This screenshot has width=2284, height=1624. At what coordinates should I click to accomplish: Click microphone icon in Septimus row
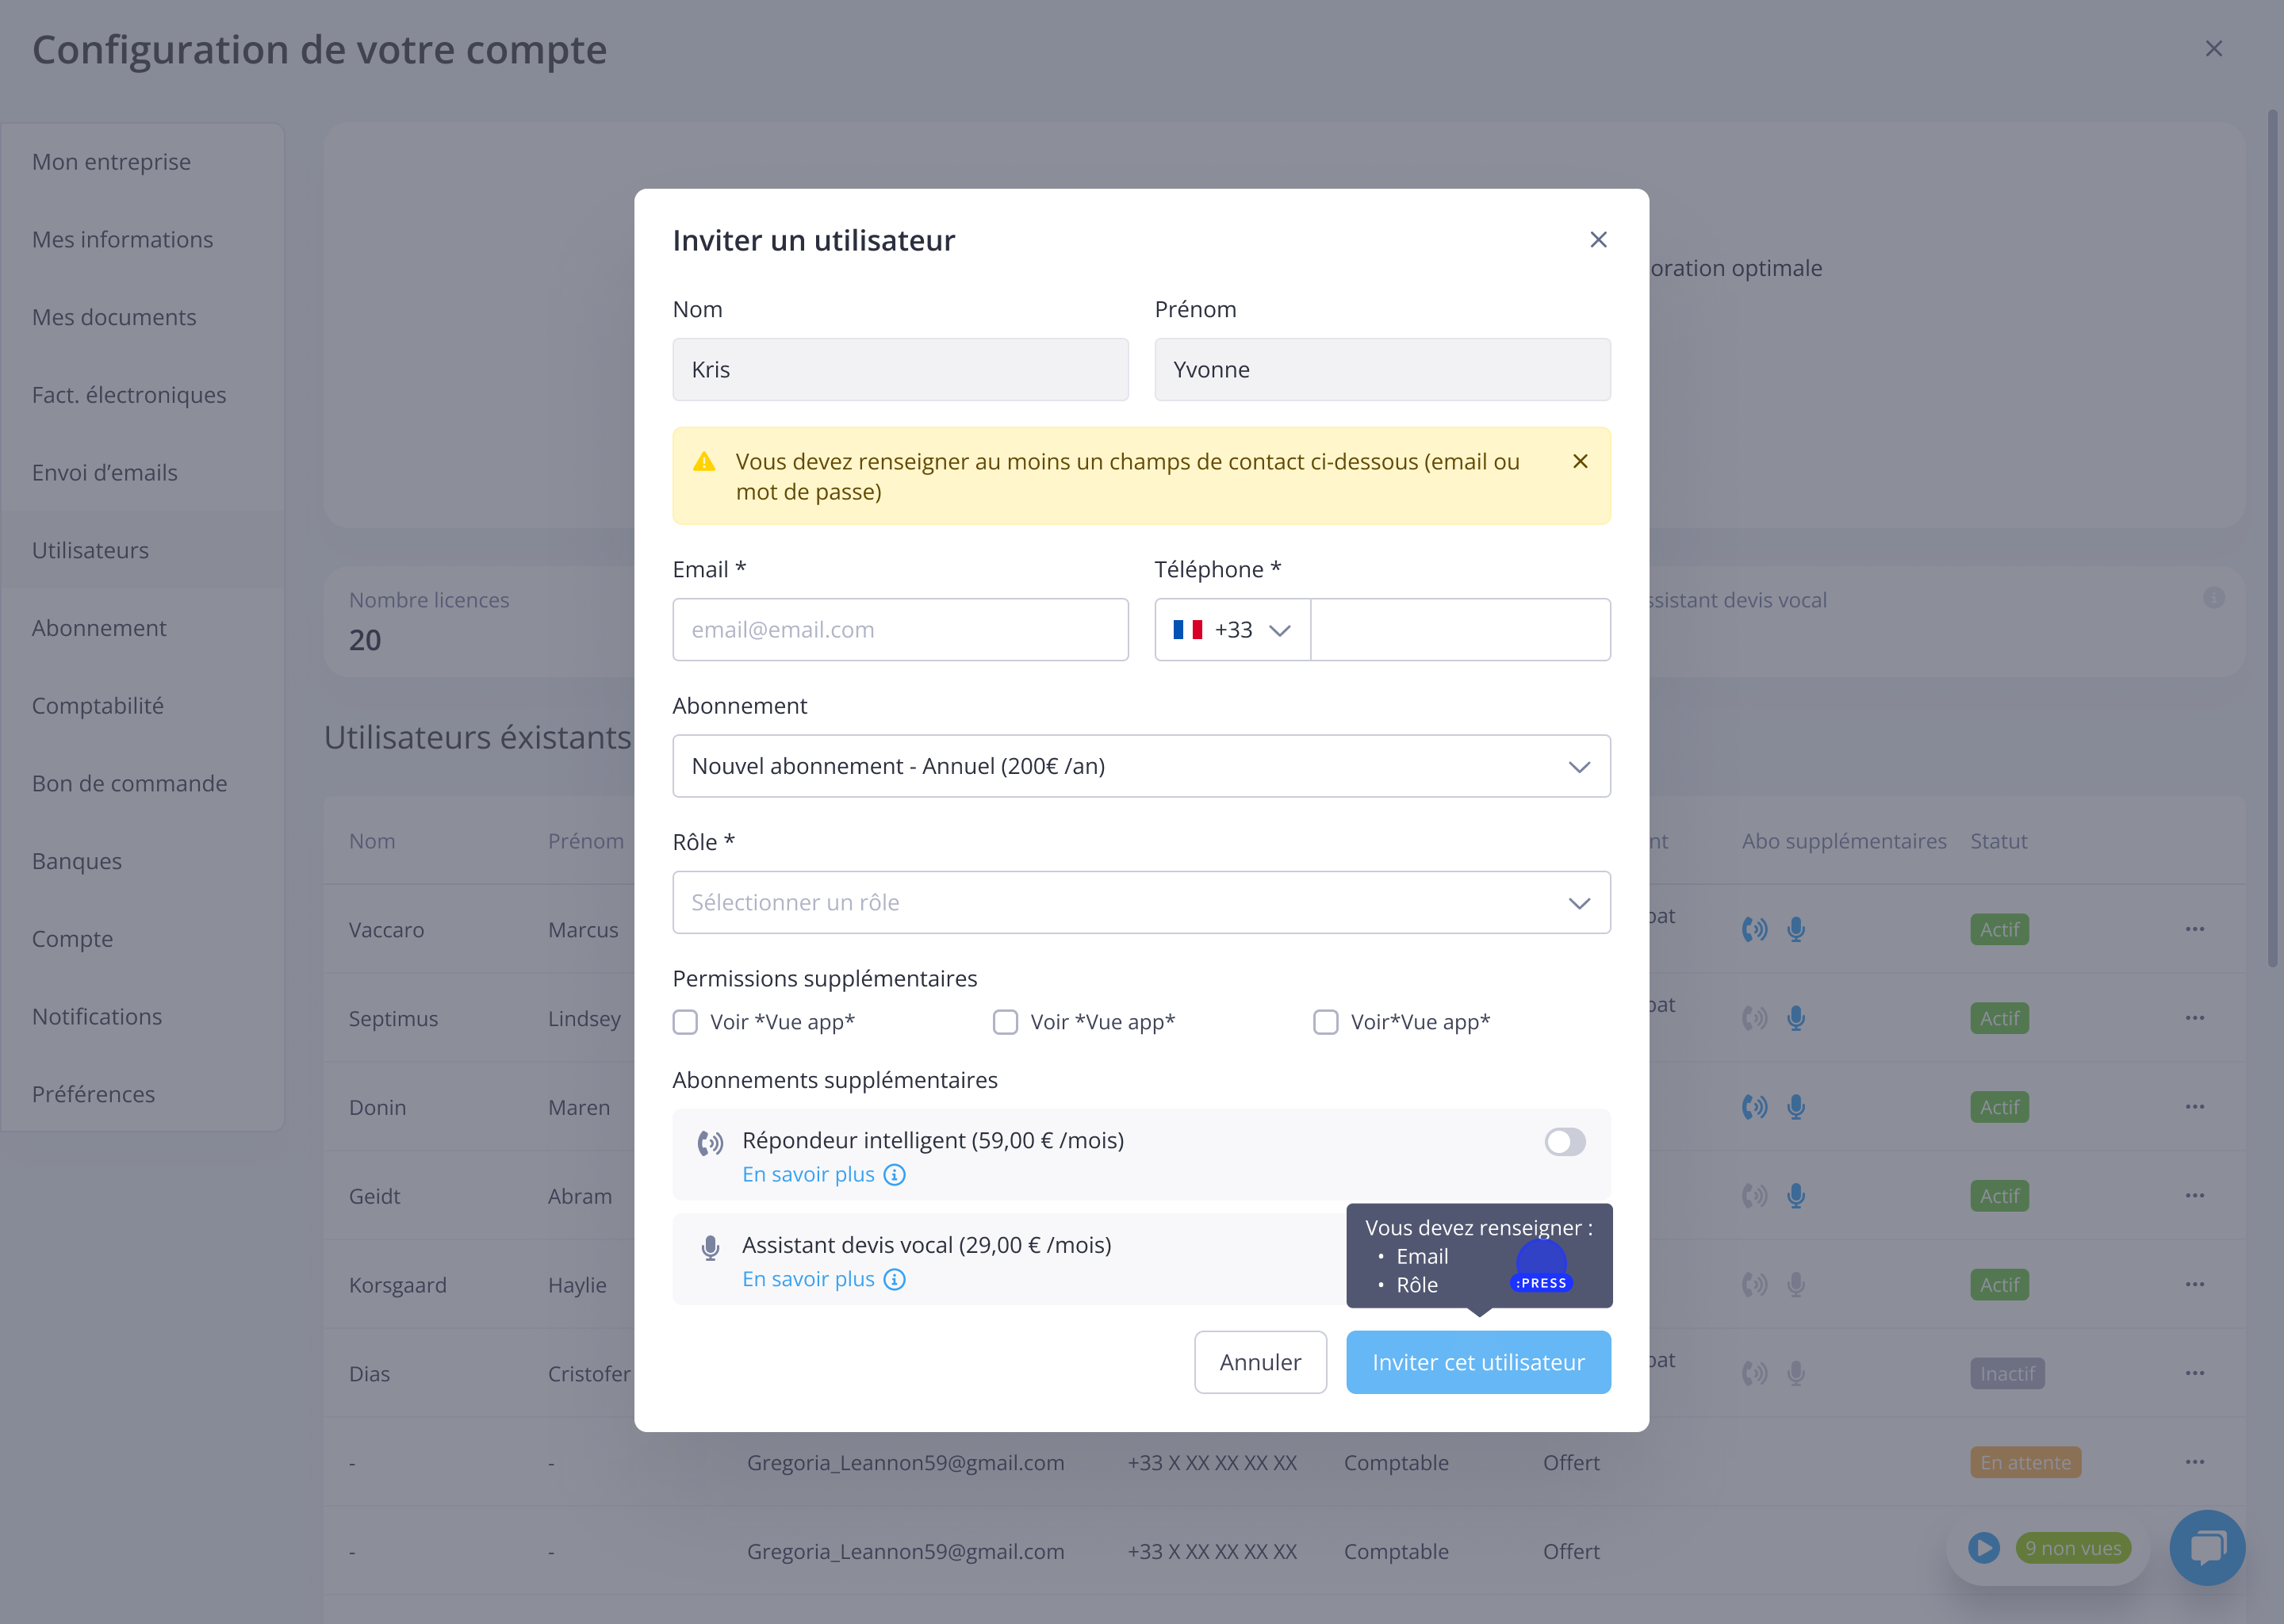pos(1796,1018)
